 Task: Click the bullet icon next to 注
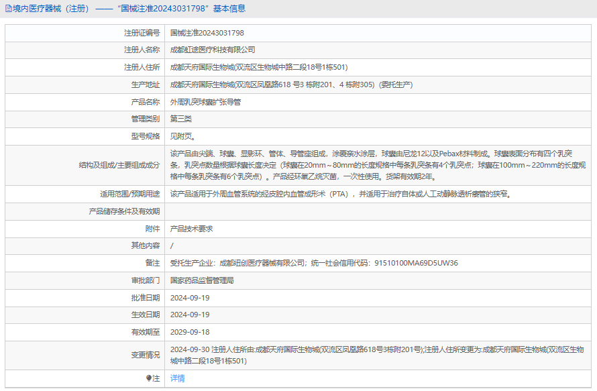[149, 378]
